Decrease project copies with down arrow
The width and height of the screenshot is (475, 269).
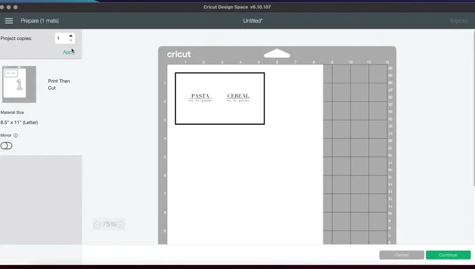click(x=71, y=41)
